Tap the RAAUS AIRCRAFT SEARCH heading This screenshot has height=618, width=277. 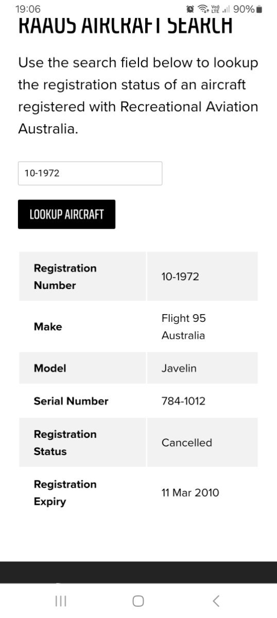coord(125,25)
